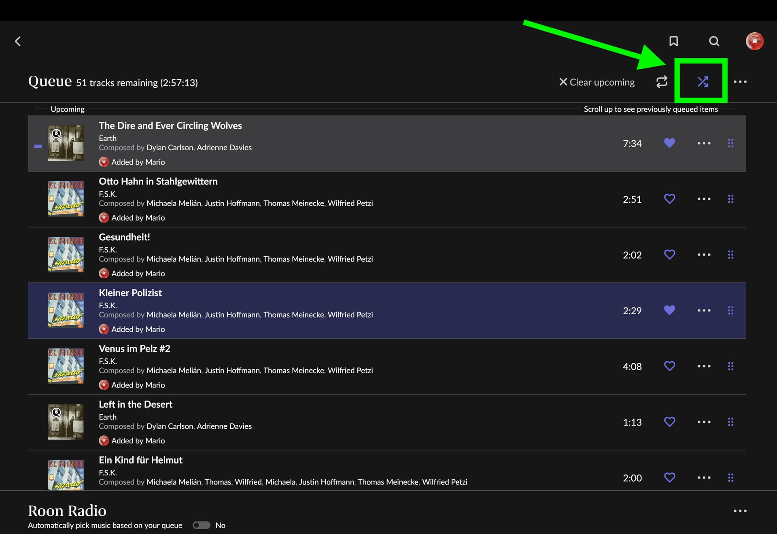Select the Gesundheit! track title
Screen dimensions: 777x534
coord(124,237)
